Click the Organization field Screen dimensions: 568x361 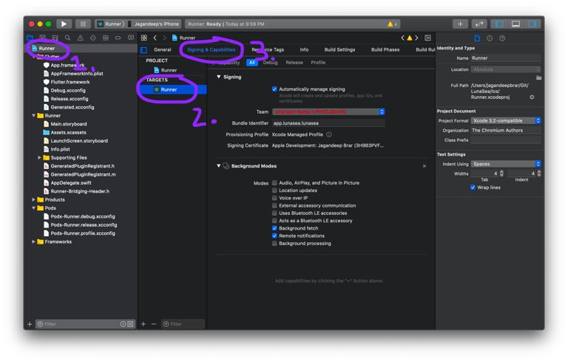click(506, 131)
